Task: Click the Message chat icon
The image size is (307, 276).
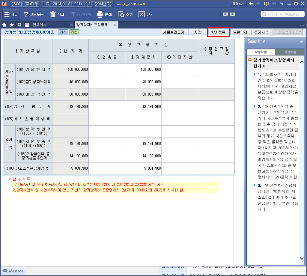Action: [x=5, y=271]
